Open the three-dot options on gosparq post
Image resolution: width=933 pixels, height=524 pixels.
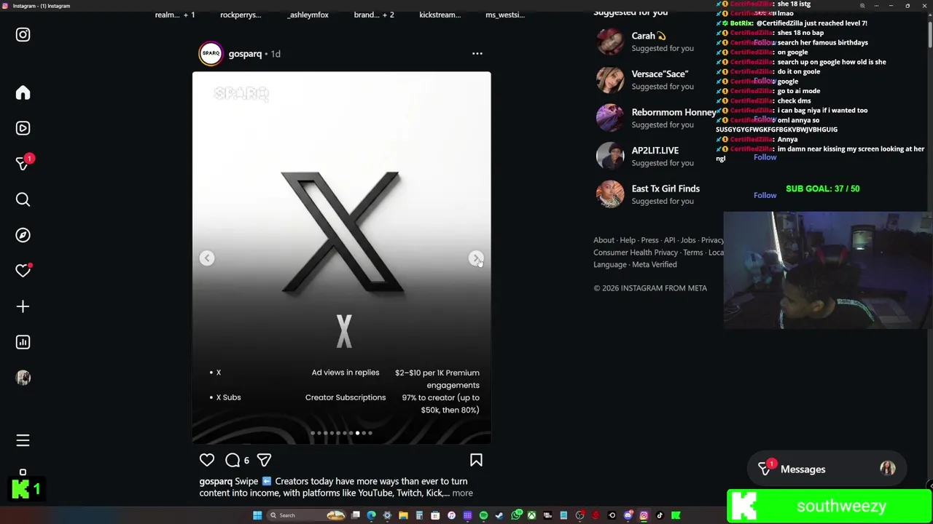pos(477,53)
